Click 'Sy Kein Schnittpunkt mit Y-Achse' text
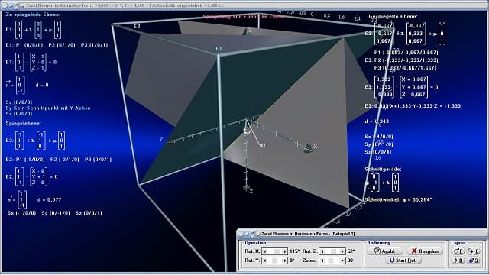489x275 pixels. pos(48,108)
